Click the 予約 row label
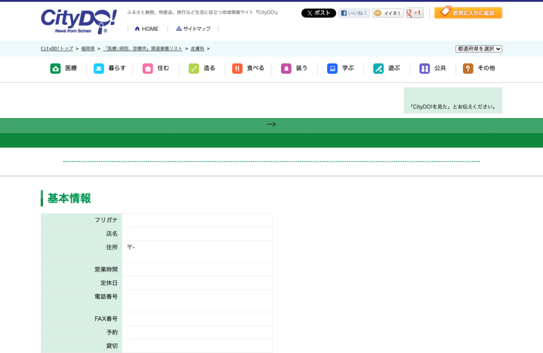The image size is (543, 353). pyautogui.click(x=112, y=332)
